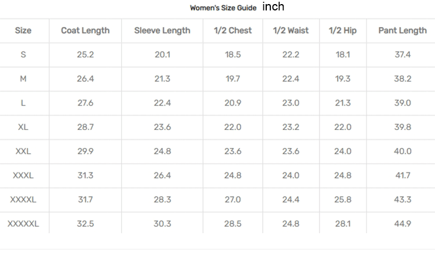Click the Coat Length column header
The height and width of the screenshot is (257, 435).
pos(85,31)
